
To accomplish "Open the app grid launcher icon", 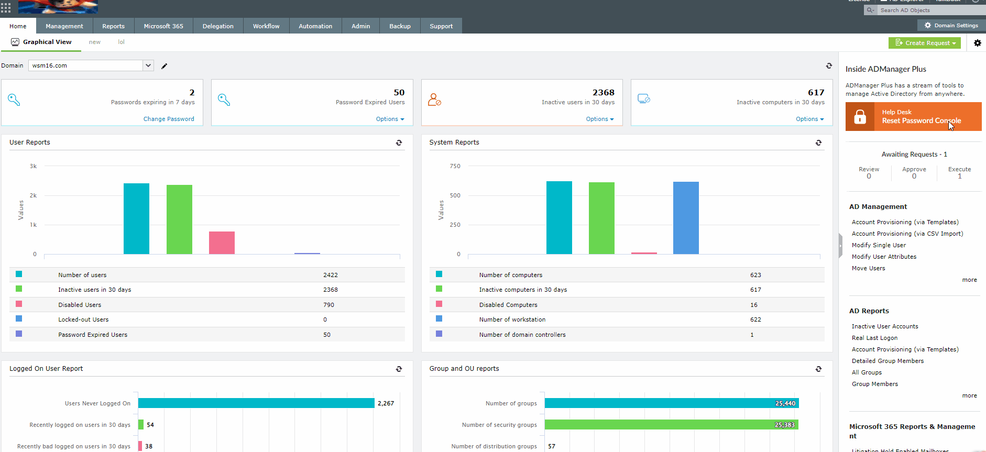I will point(6,7).
